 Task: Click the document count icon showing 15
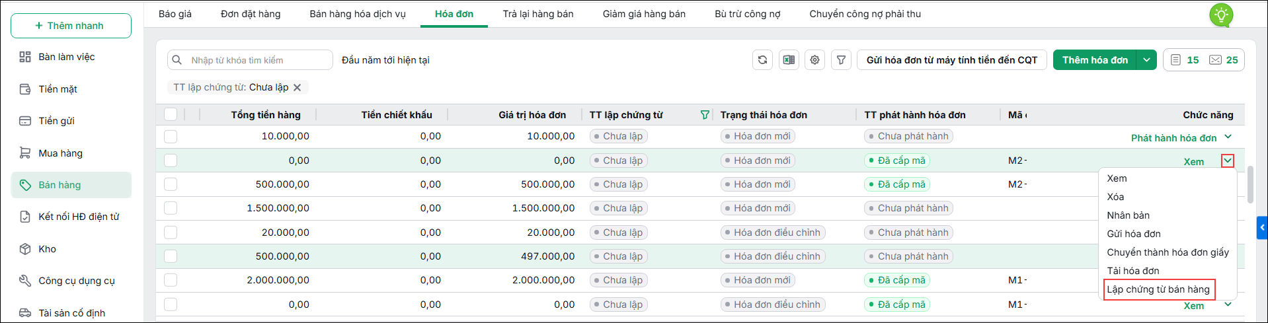point(1175,60)
